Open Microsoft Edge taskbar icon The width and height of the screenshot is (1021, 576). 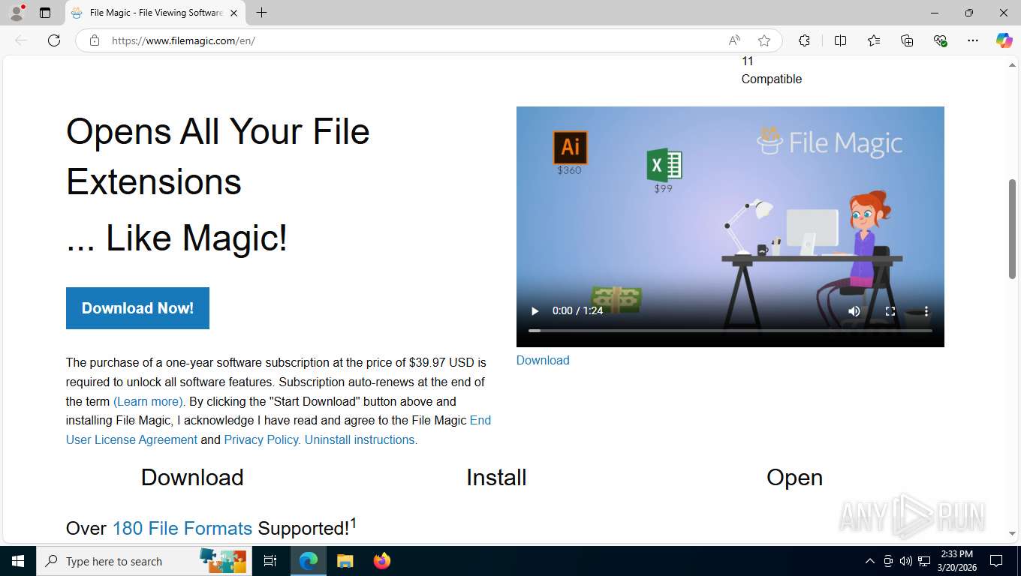pyautogui.click(x=309, y=561)
